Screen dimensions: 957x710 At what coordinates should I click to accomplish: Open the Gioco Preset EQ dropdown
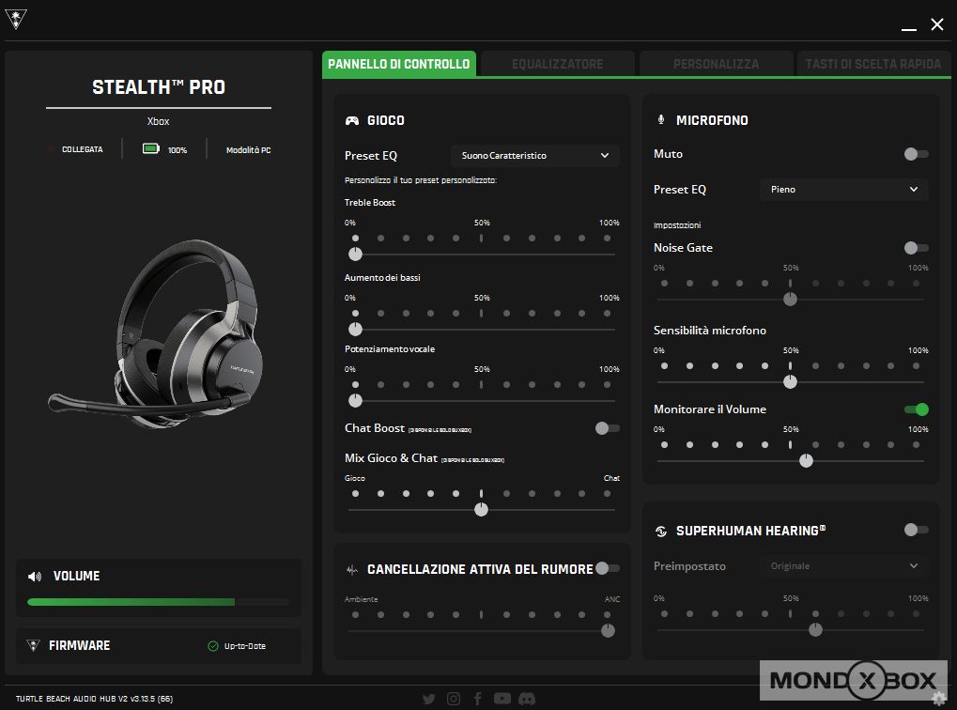(535, 156)
